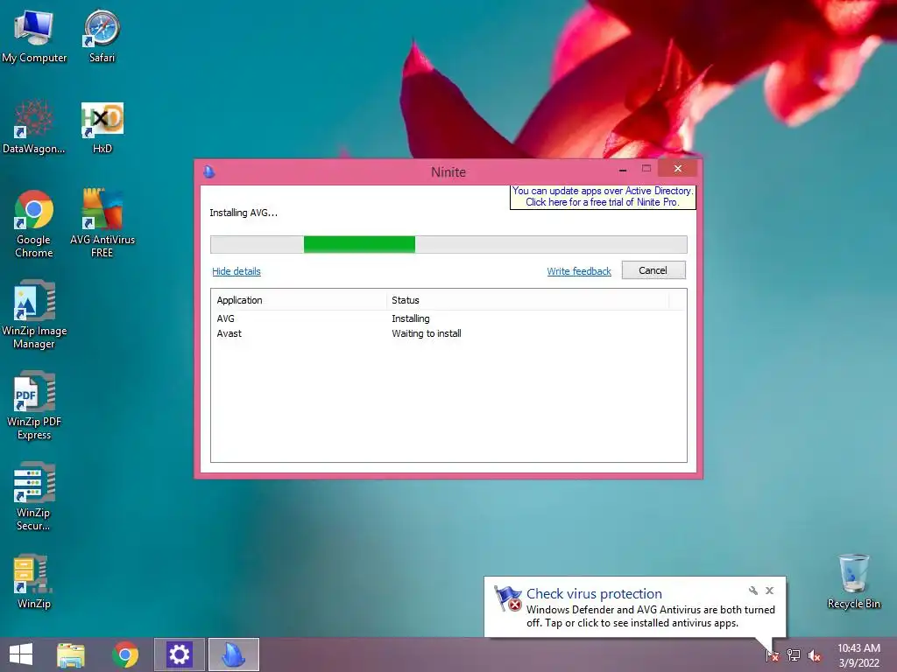
Task: Open My Computer desktop icon
Action: (34, 35)
